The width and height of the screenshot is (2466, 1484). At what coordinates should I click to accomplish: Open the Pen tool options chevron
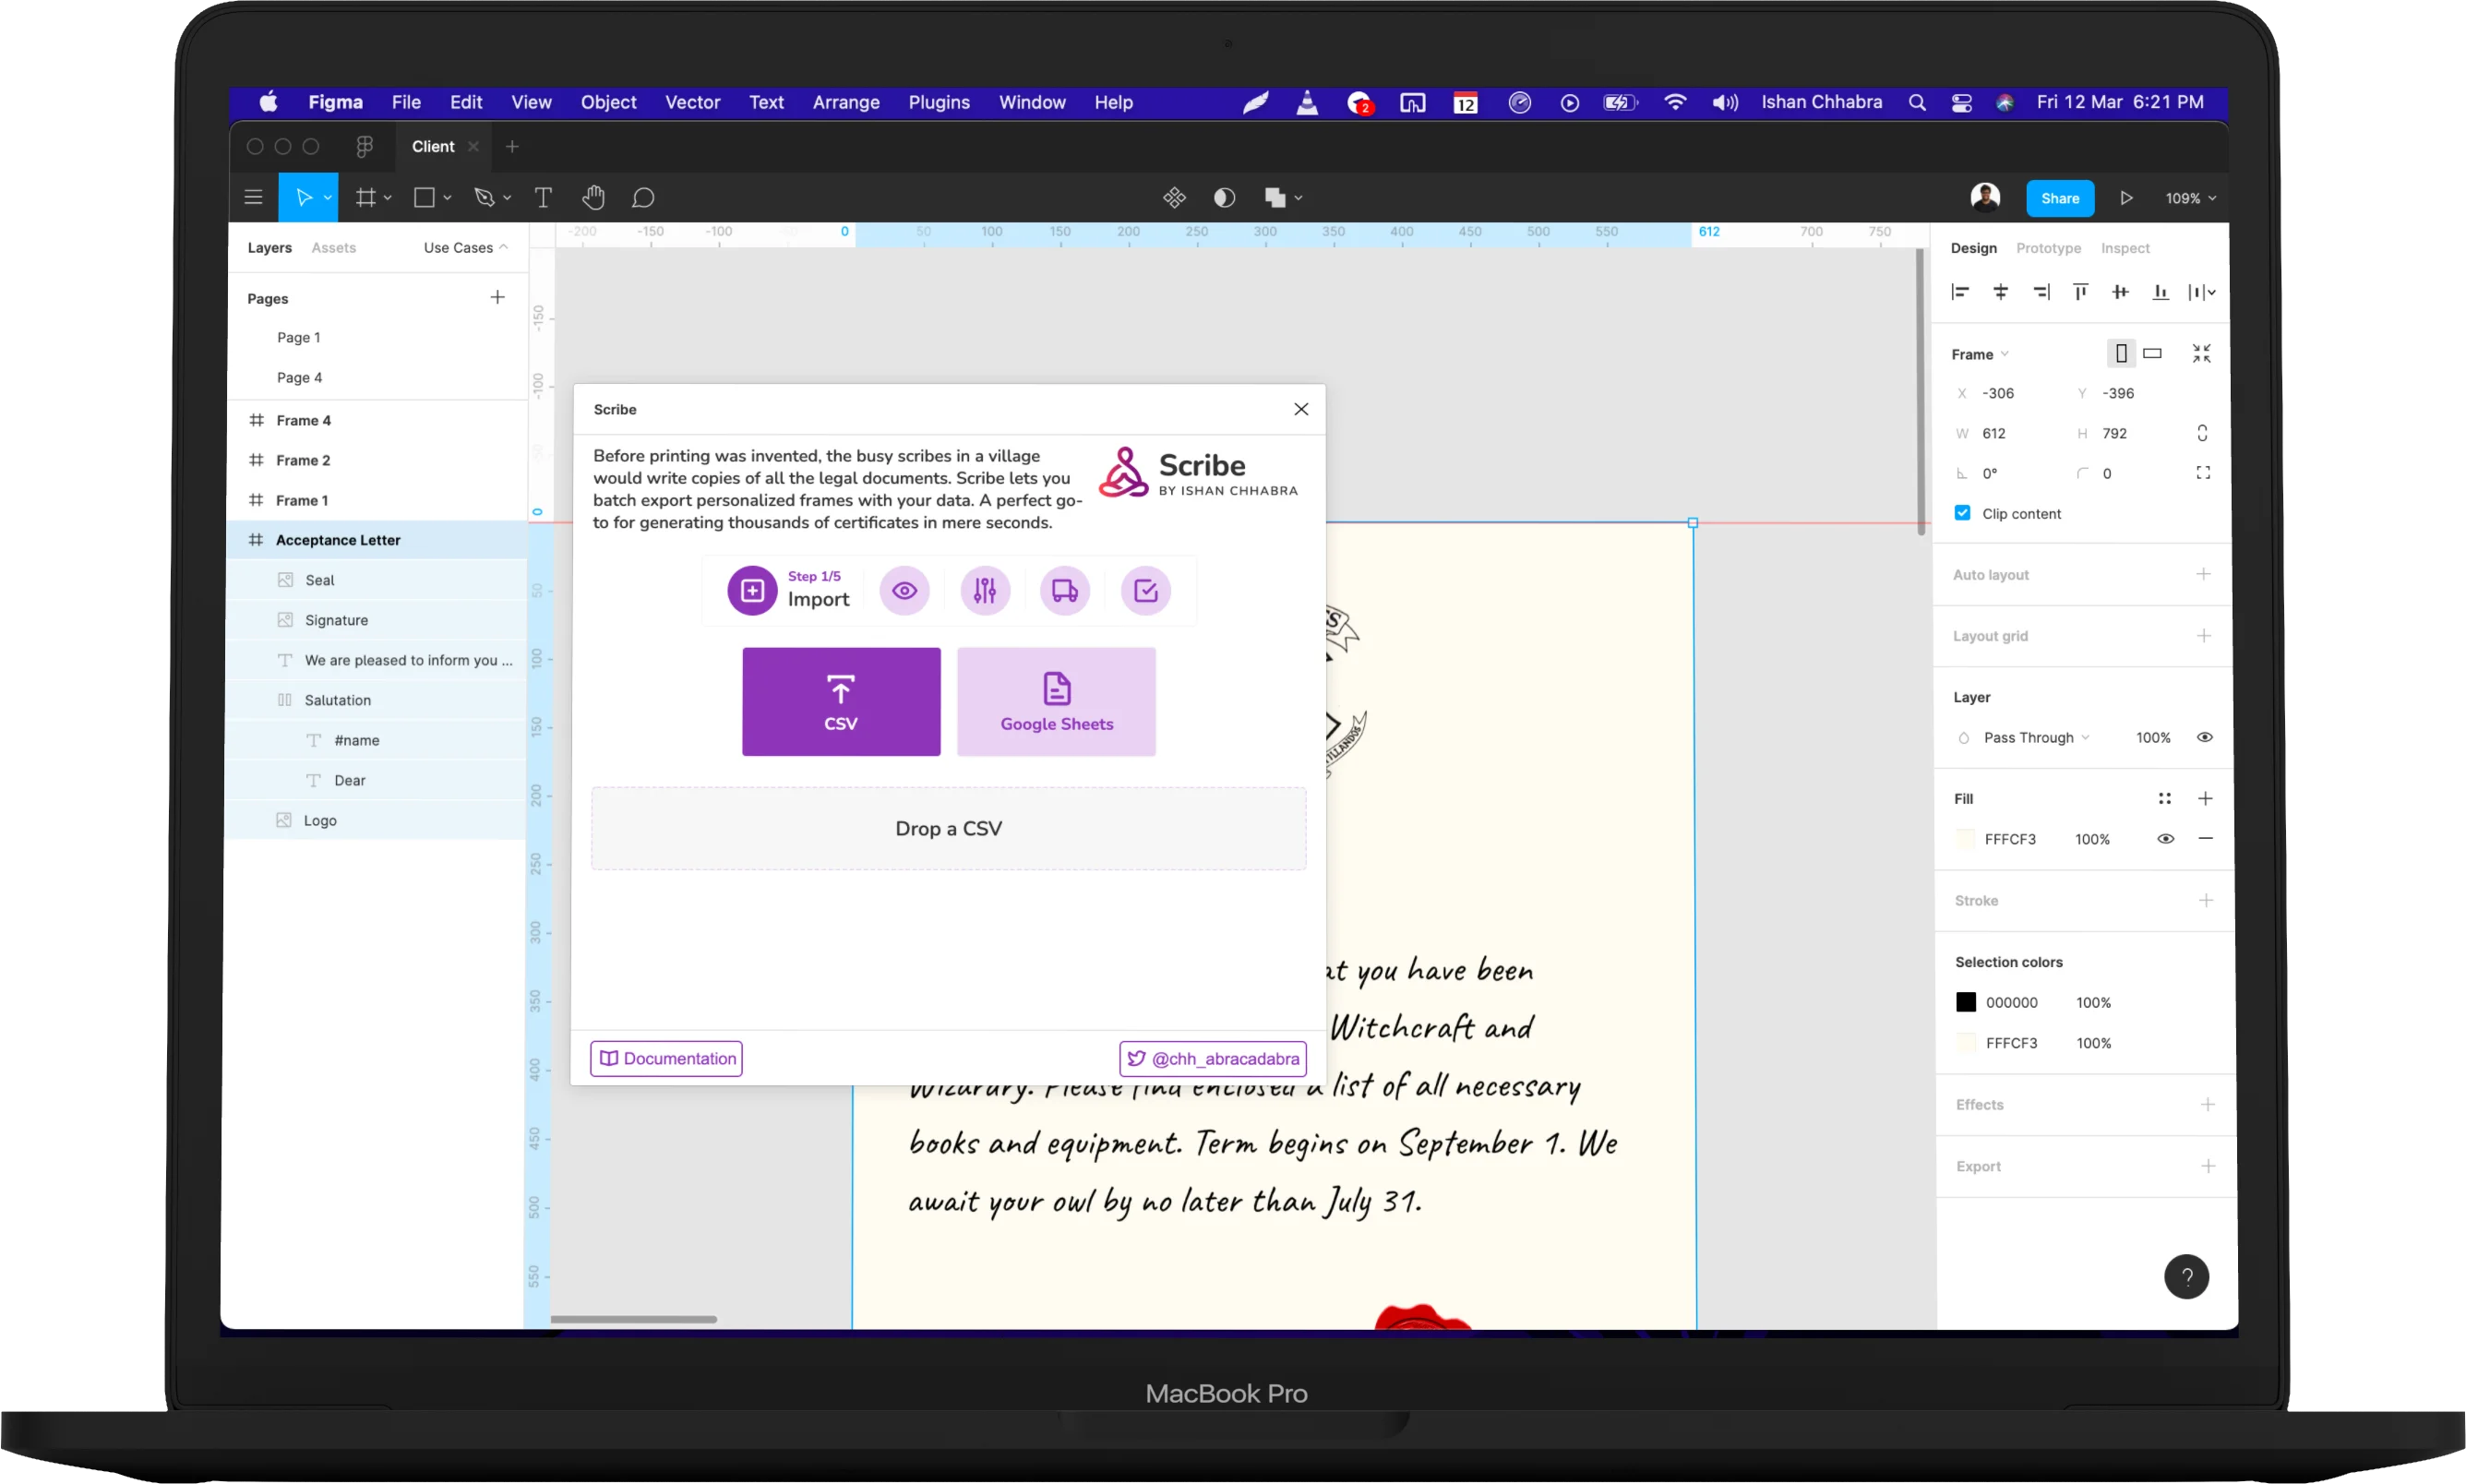pyautogui.click(x=507, y=198)
